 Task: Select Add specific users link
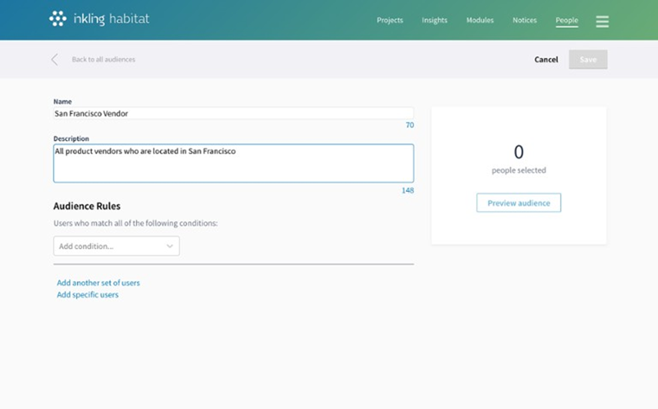coord(88,295)
